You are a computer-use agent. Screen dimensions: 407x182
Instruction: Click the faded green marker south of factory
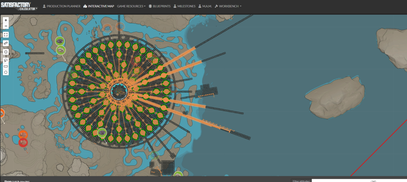point(154,156)
